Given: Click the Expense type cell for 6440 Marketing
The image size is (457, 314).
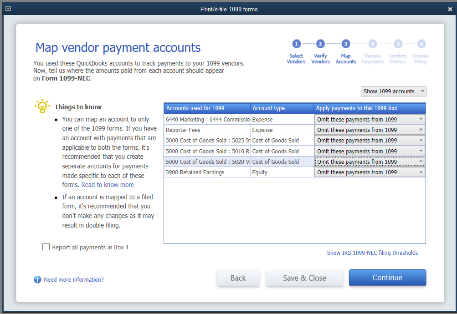Looking at the screenshot, I should pyautogui.click(x=282, y=119).
